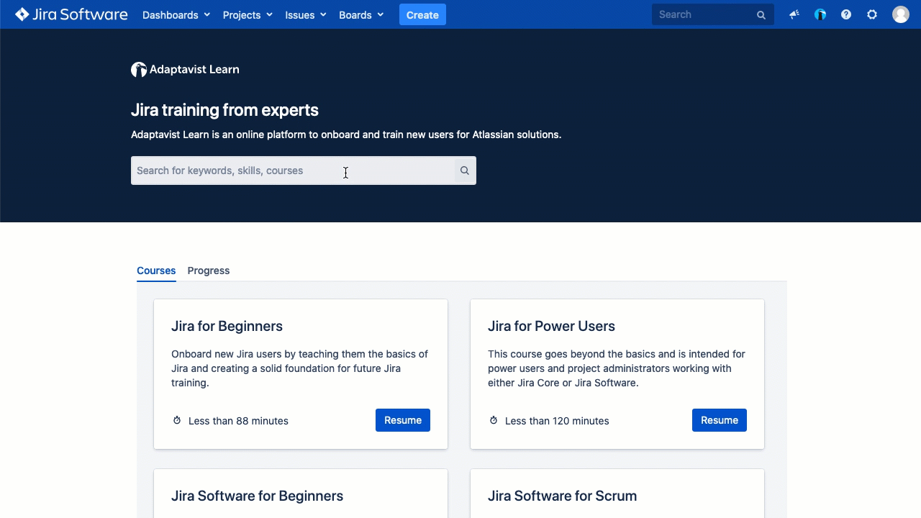Click the Jira Software logo

71,14
